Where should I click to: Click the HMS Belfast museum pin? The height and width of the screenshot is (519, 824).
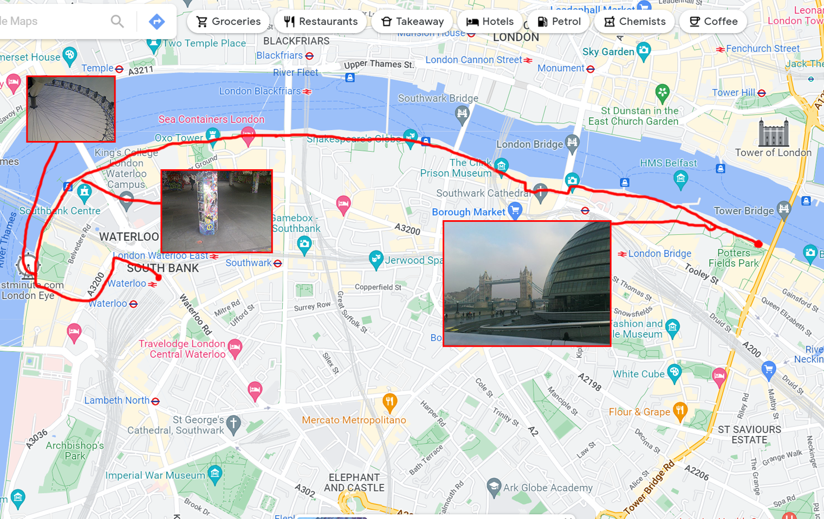680,178
